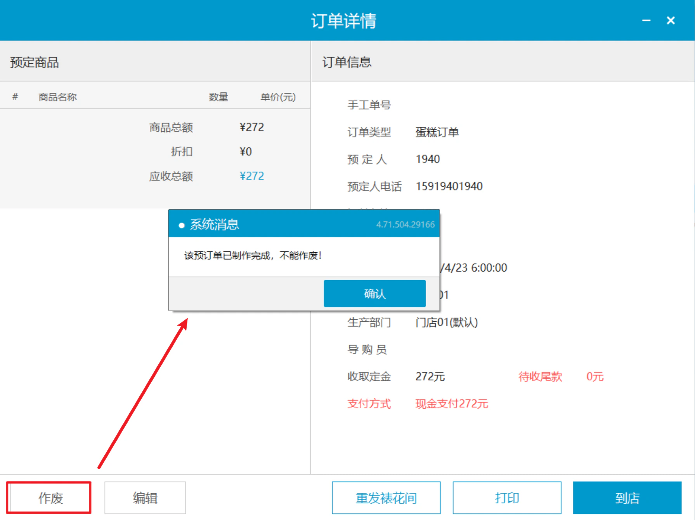Minimize the 订单详情 window
Screen dimensions: 695x520
coord(646,20)
